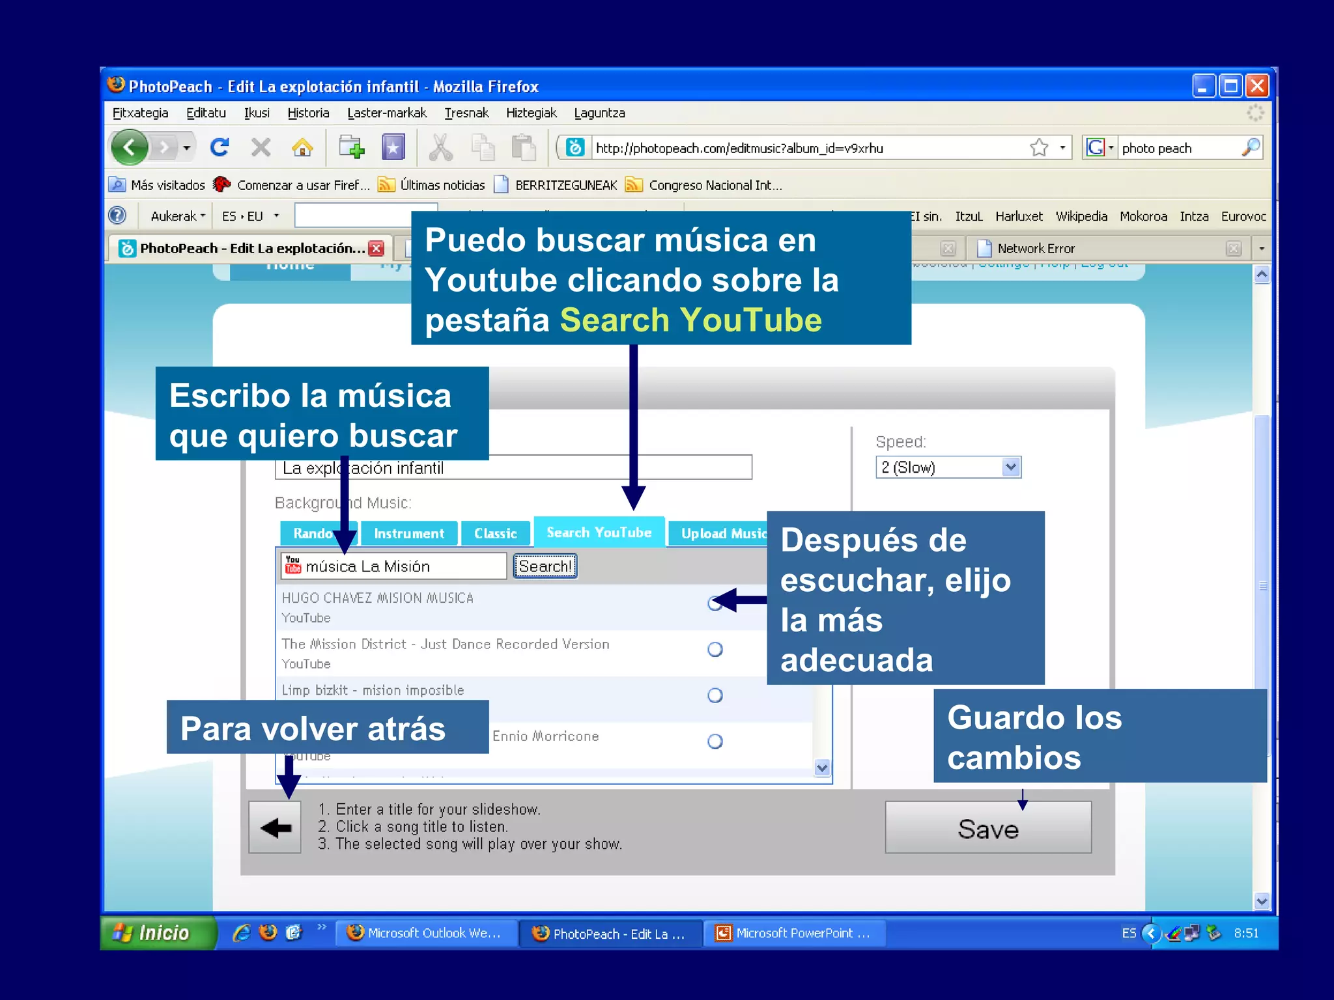Open the address bar dropdown arrow
Screen dimensions: 1334x1000
(1062, 148)
